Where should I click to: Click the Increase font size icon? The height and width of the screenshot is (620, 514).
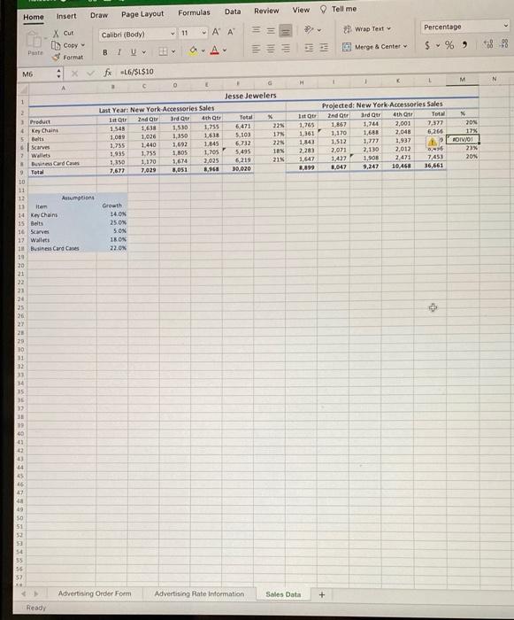[216, 32]
